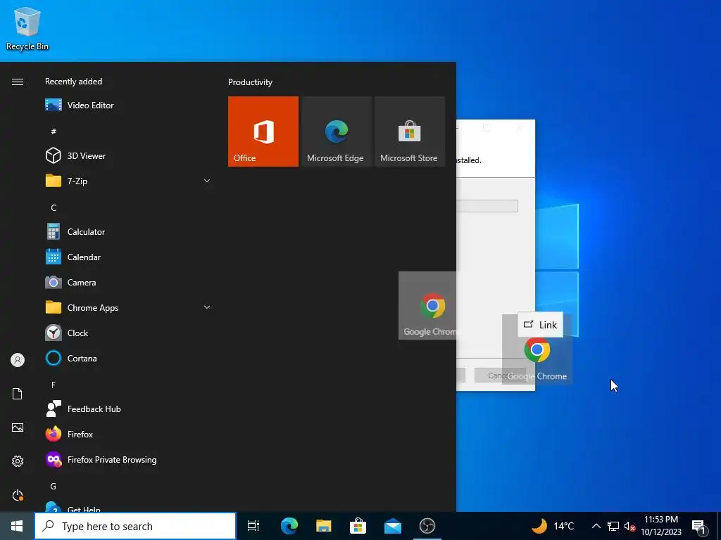Open Task View on the taskbar
Viewport: 721px width, 540px height.
253,526
